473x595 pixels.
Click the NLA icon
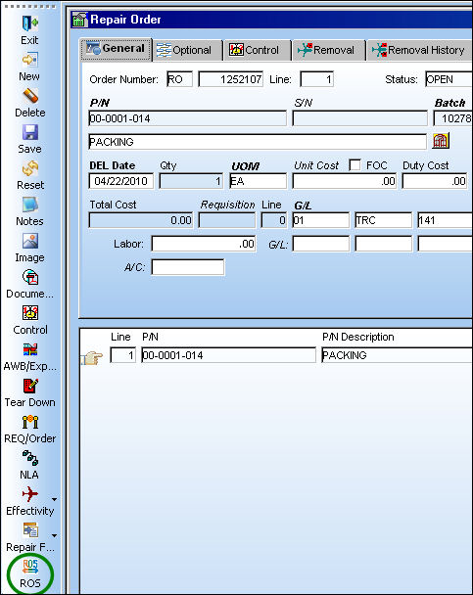(29, 458)
